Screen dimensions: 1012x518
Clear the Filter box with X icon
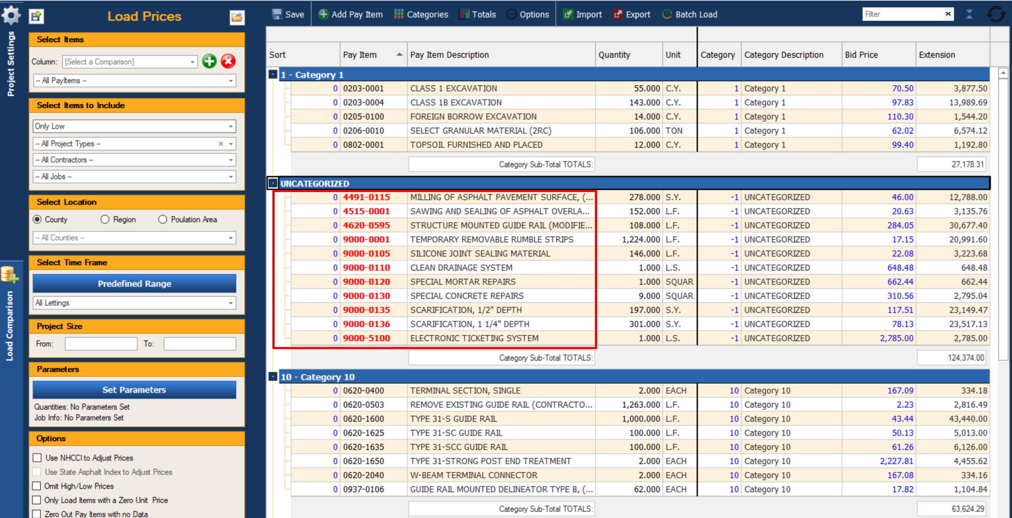(x=948, y=14)
